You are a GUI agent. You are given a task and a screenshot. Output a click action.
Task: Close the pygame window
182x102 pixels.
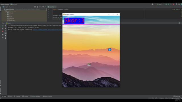(x=117, y=14)
